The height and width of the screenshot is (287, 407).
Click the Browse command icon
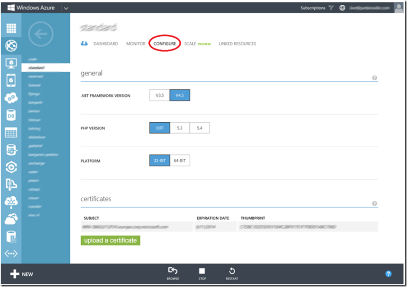[173, 273]
